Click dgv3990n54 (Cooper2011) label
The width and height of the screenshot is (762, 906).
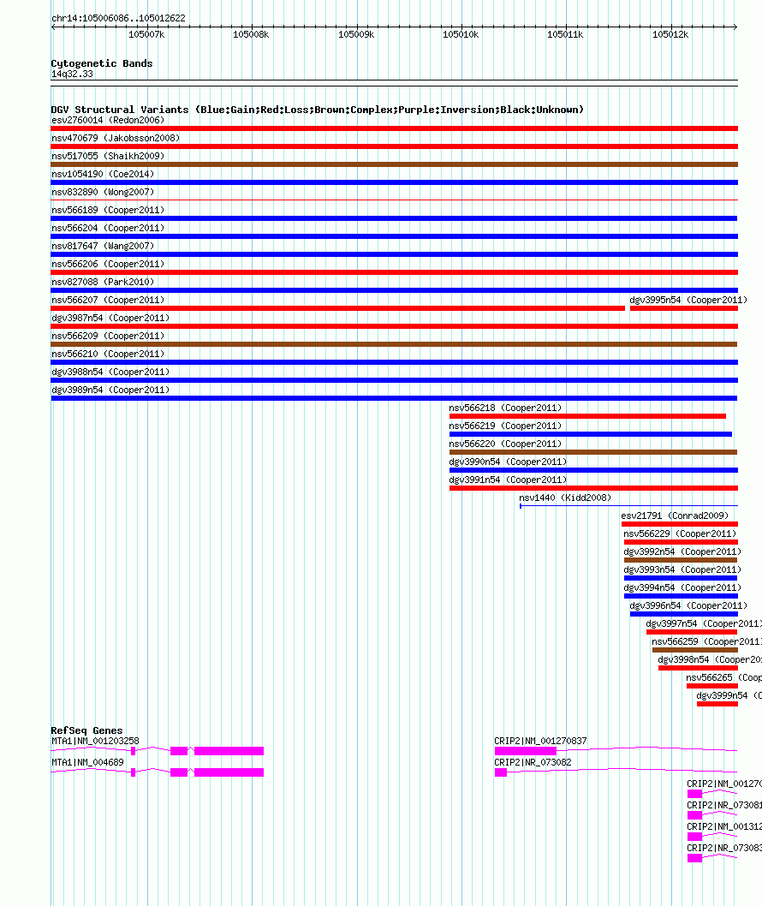click(x=508, y=461)
